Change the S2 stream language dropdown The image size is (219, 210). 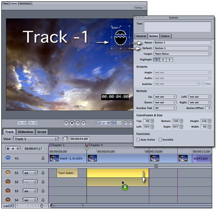30,182
